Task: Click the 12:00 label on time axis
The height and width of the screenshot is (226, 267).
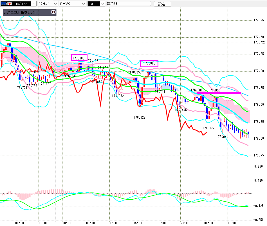Action: (x=114, y=223)
